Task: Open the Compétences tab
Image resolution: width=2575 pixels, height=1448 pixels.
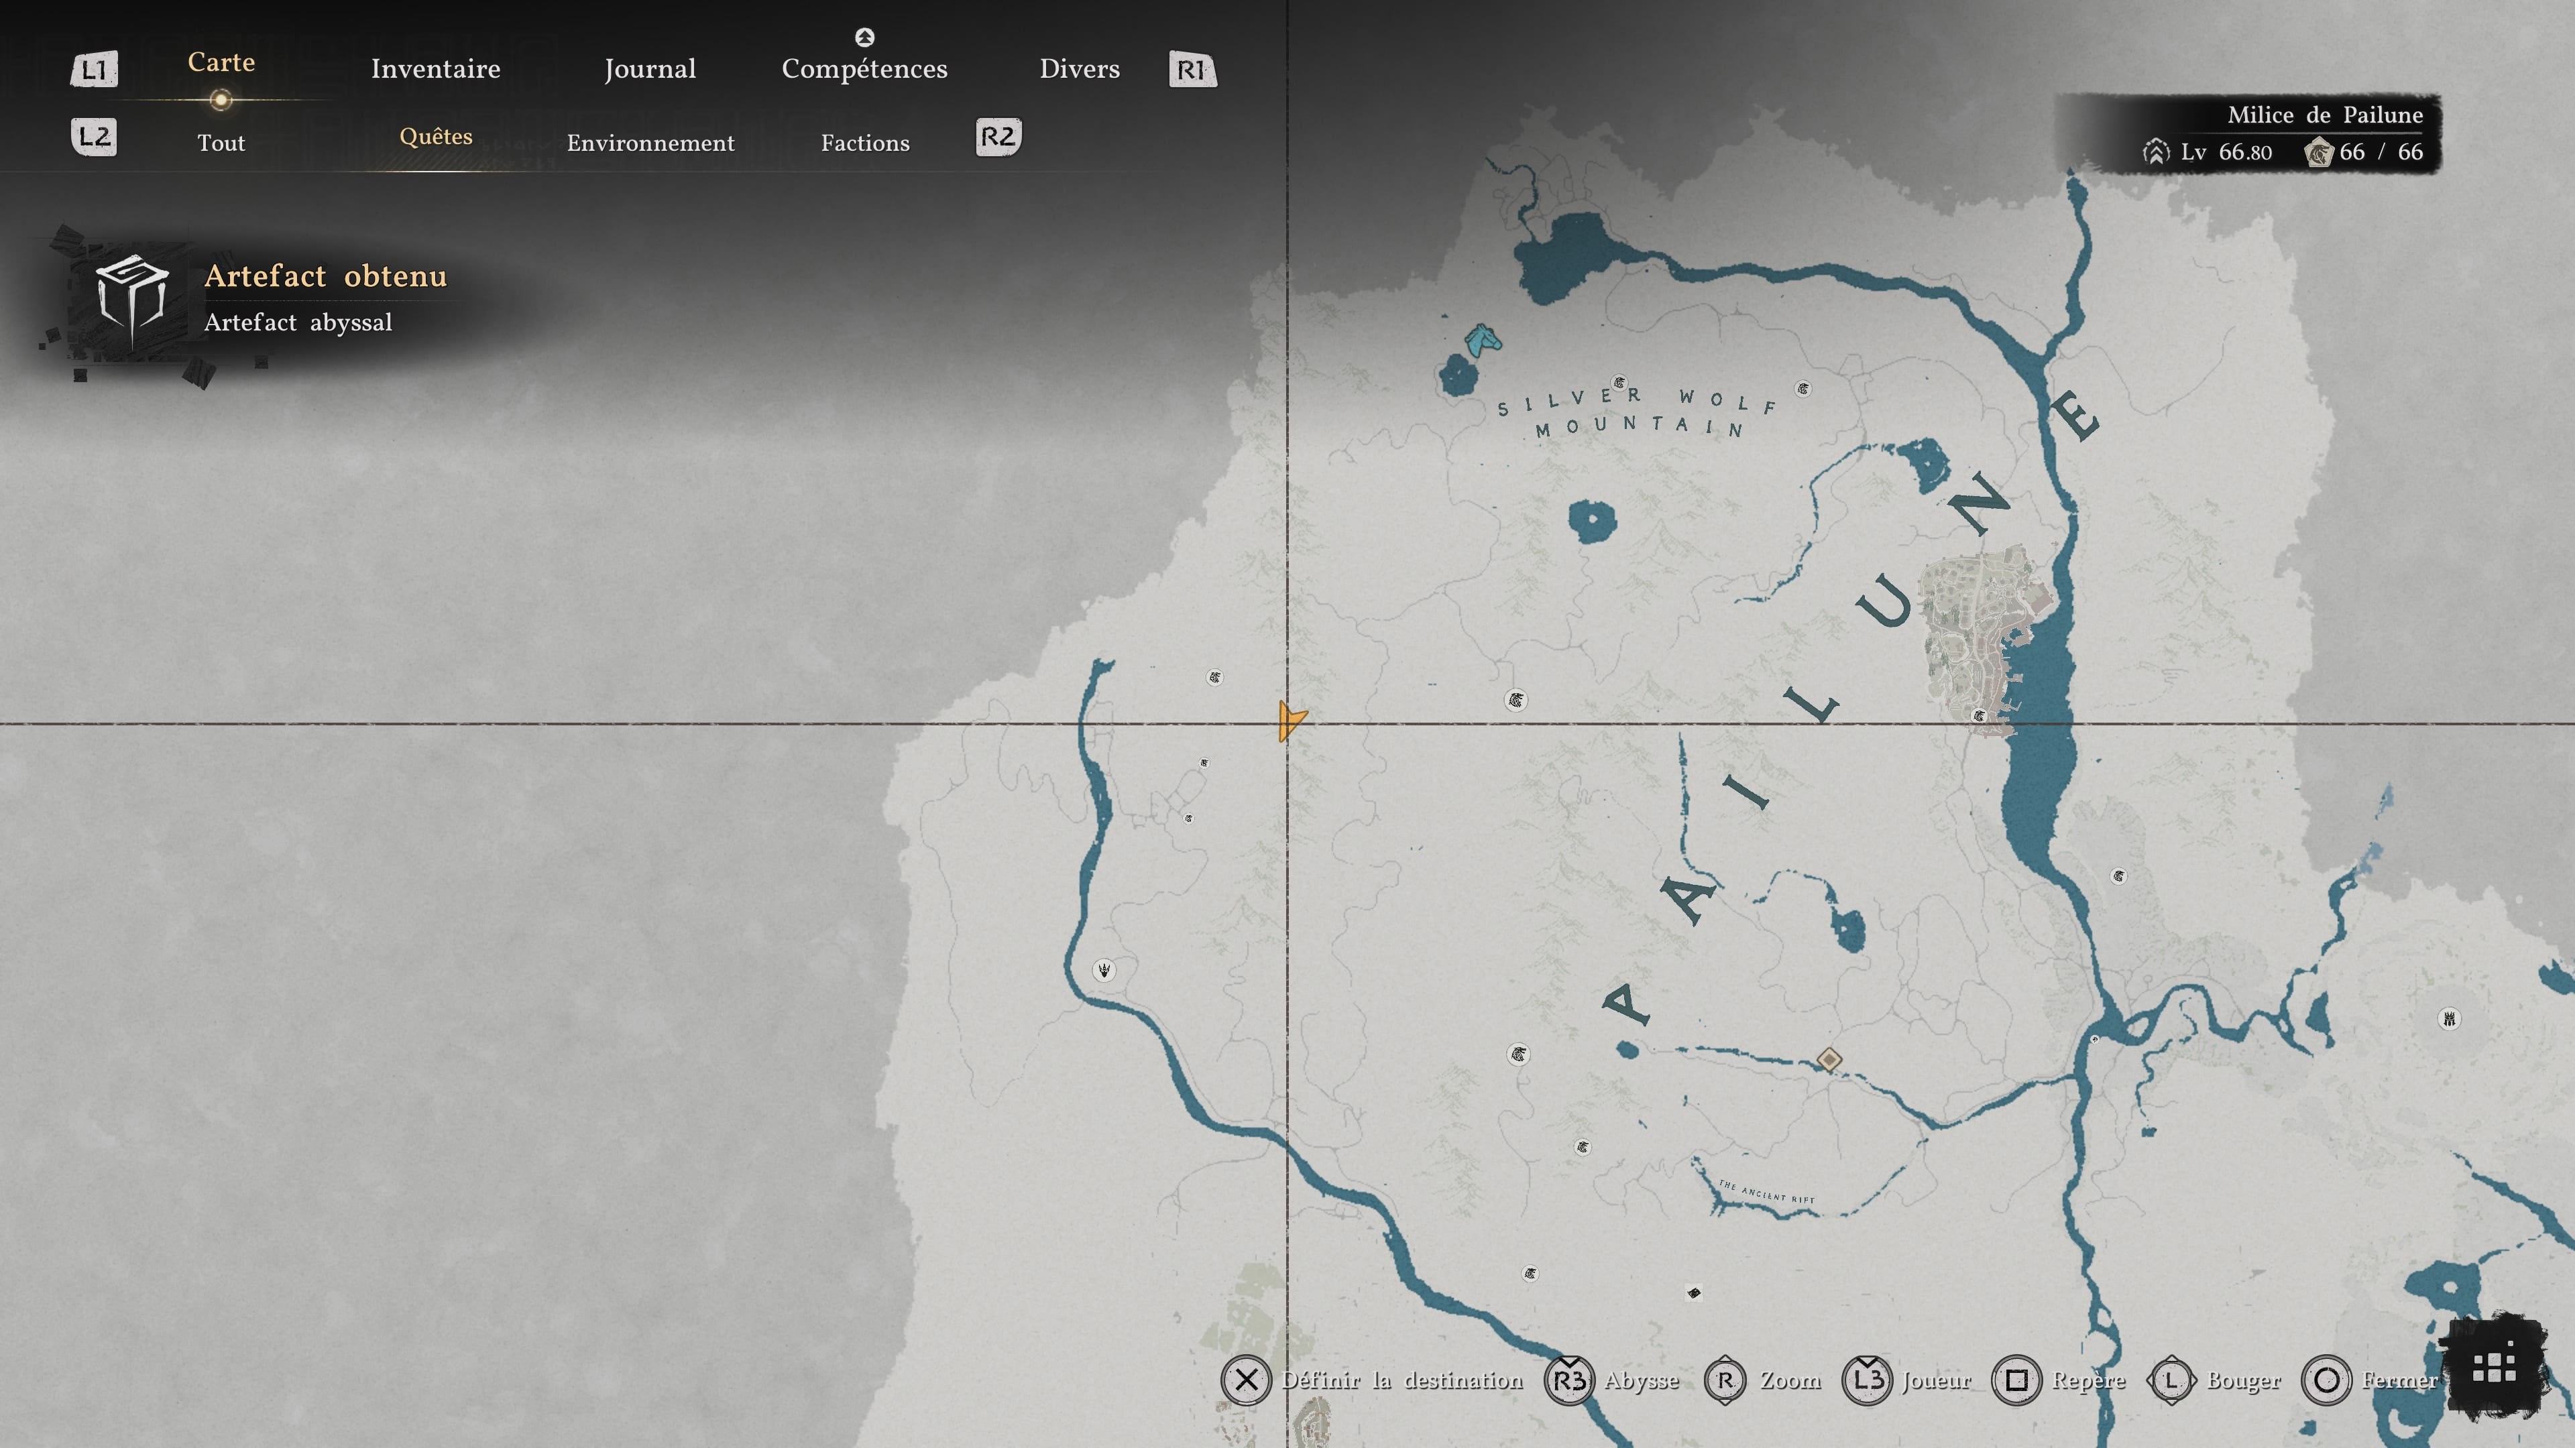Action: (864, 69)
